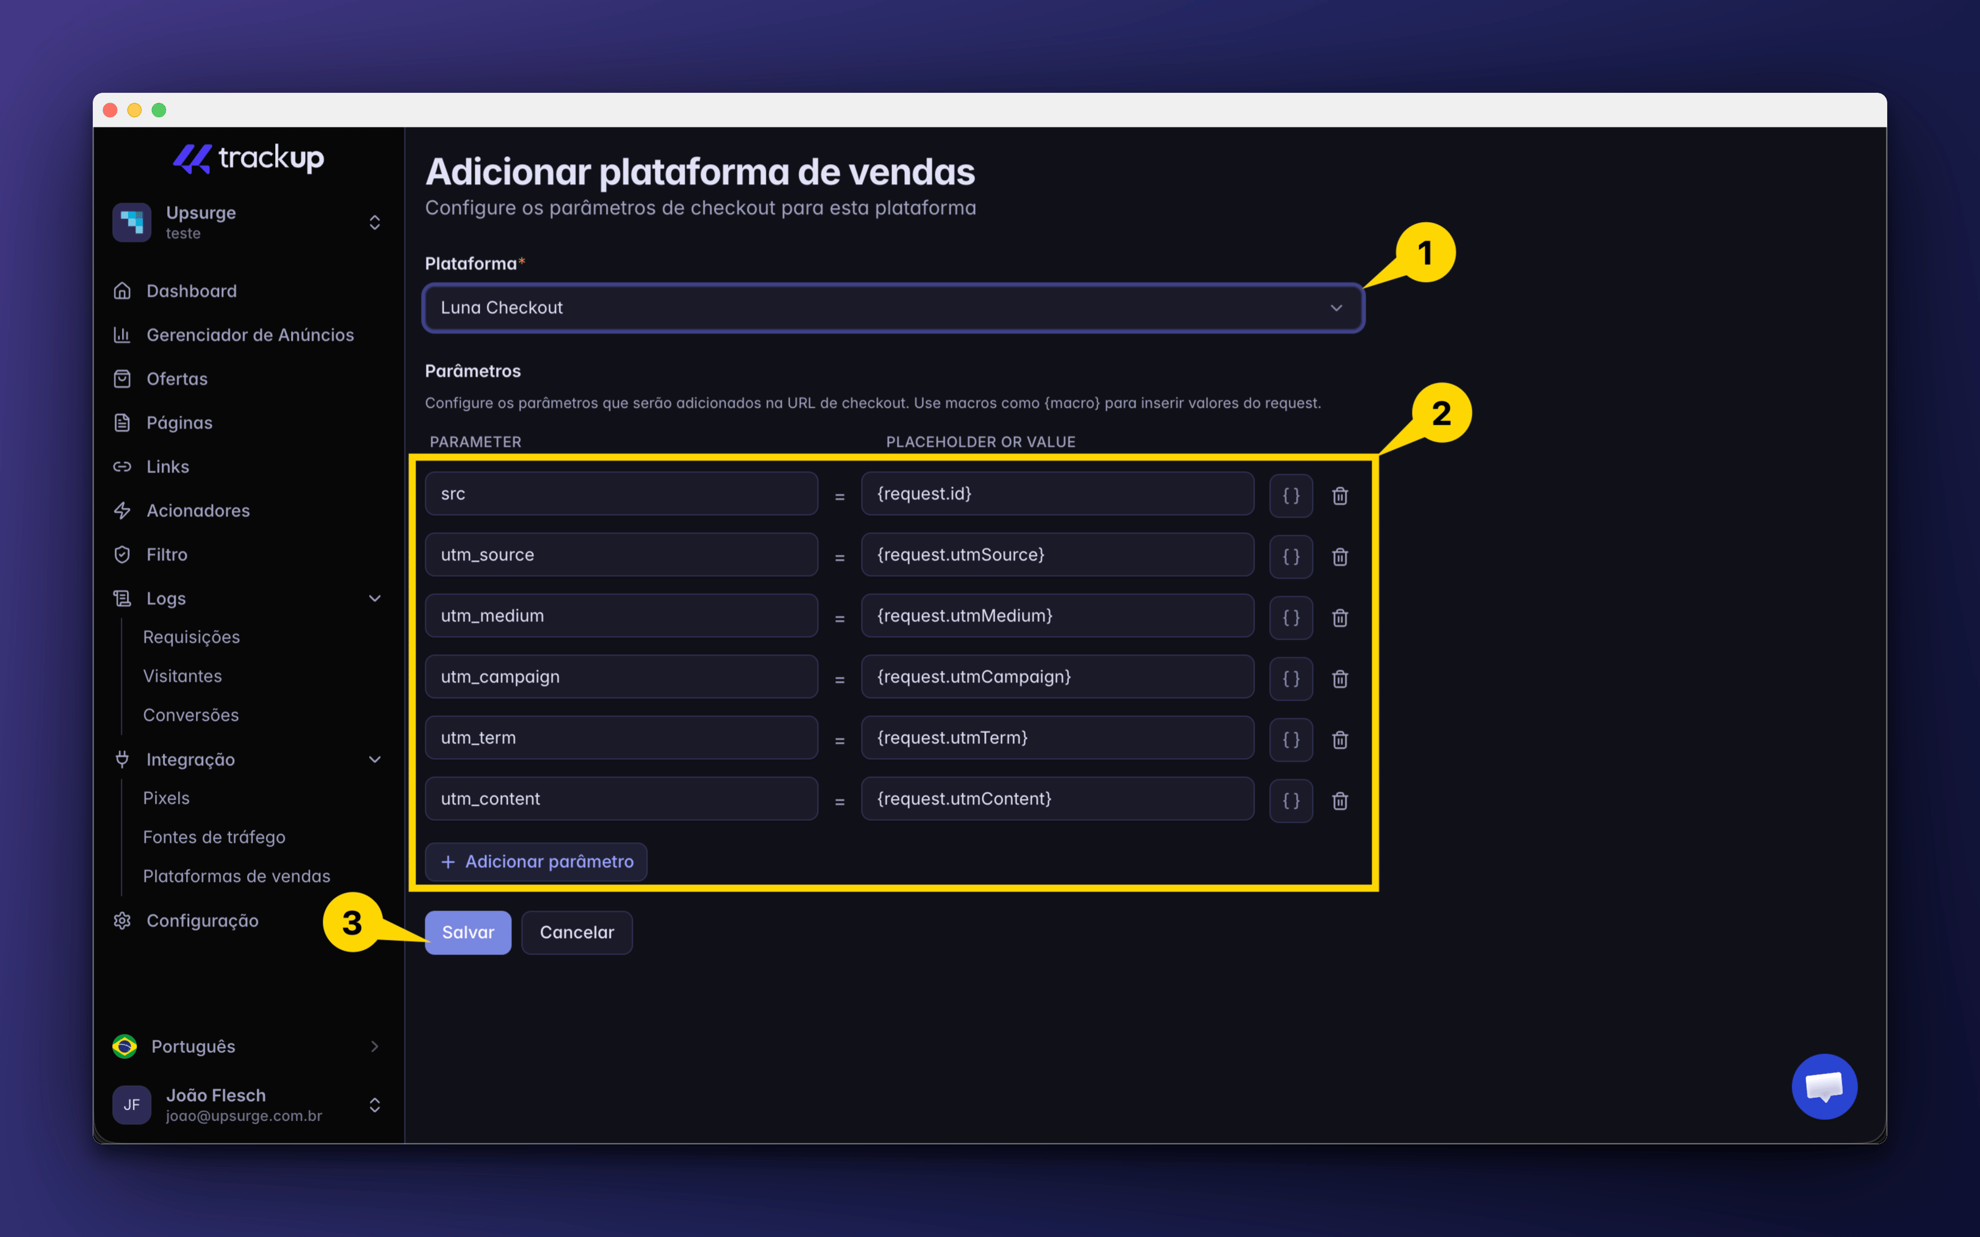This screenshot has width=1980, height=1237.
Task: Expand the Português language chevron
Action: 375,1047
